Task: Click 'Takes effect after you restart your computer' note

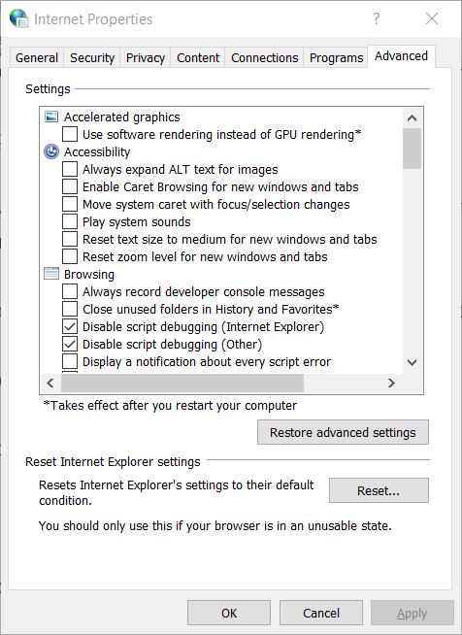Action: pos(170,406)
